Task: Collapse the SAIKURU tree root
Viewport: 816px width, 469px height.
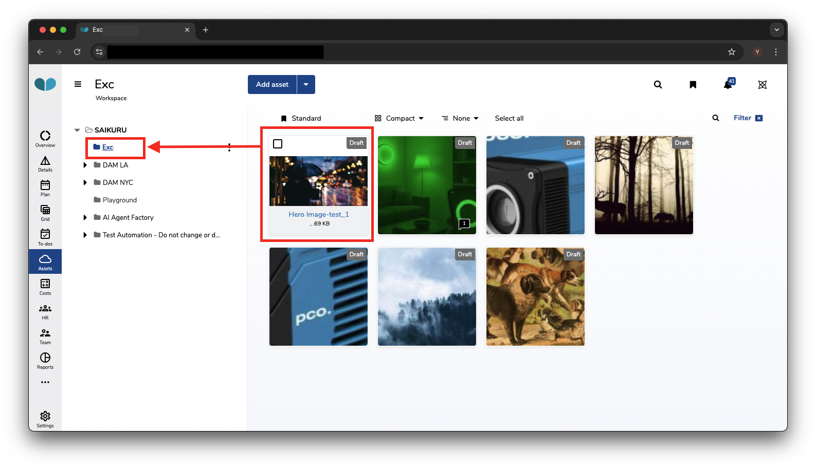Action: point(77,130)
